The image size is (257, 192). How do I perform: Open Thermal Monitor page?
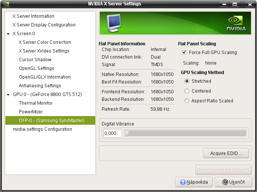click(36, 103)
